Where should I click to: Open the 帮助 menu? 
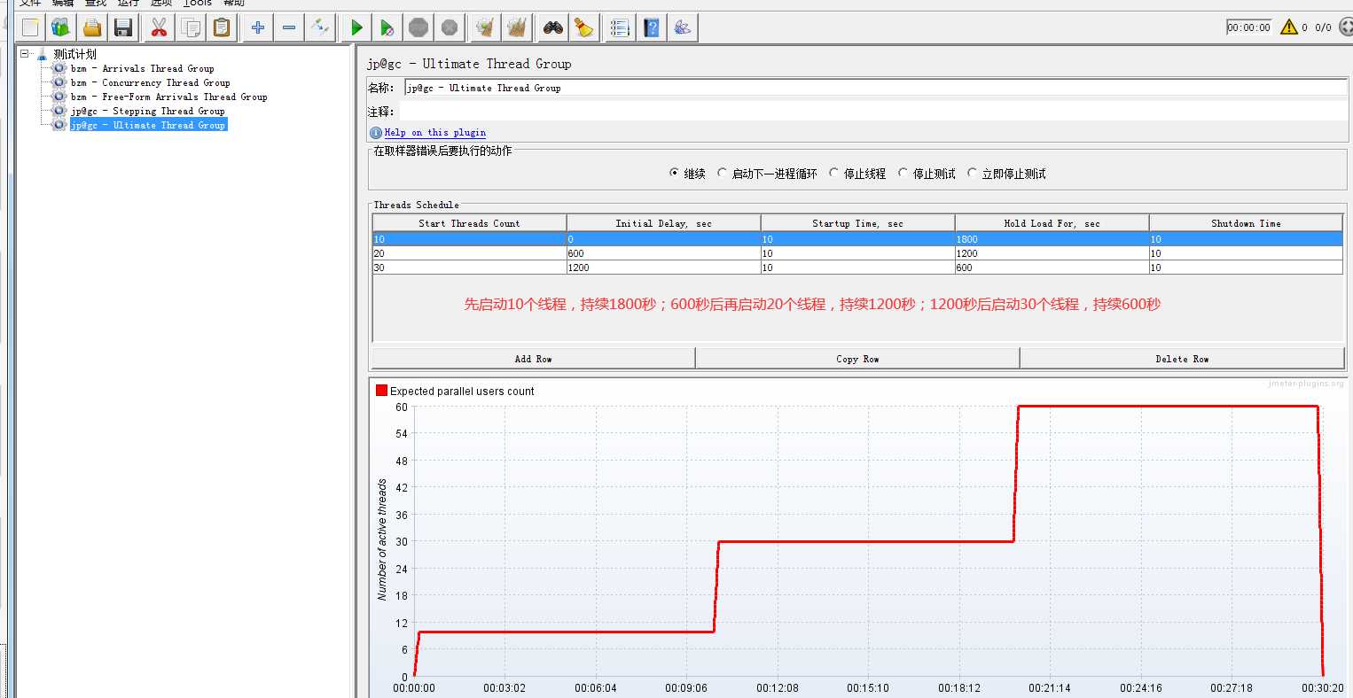tap(234, 4)
